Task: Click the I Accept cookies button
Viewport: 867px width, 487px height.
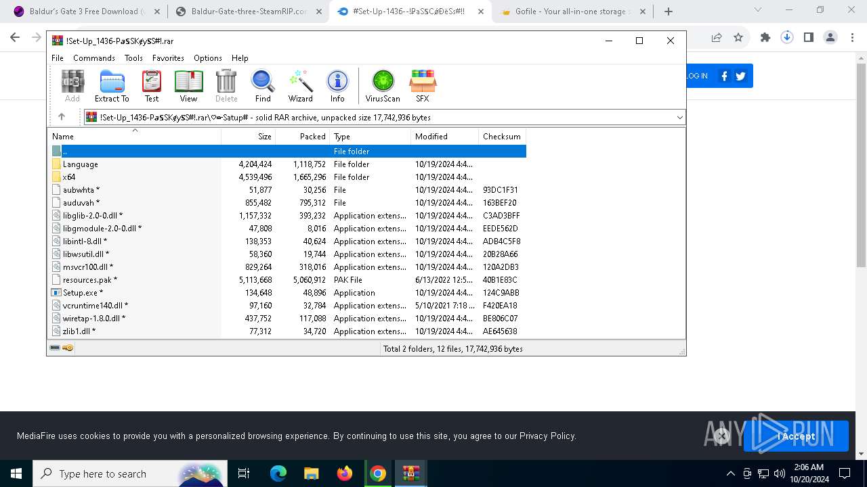Action: [x=796, y=436]
